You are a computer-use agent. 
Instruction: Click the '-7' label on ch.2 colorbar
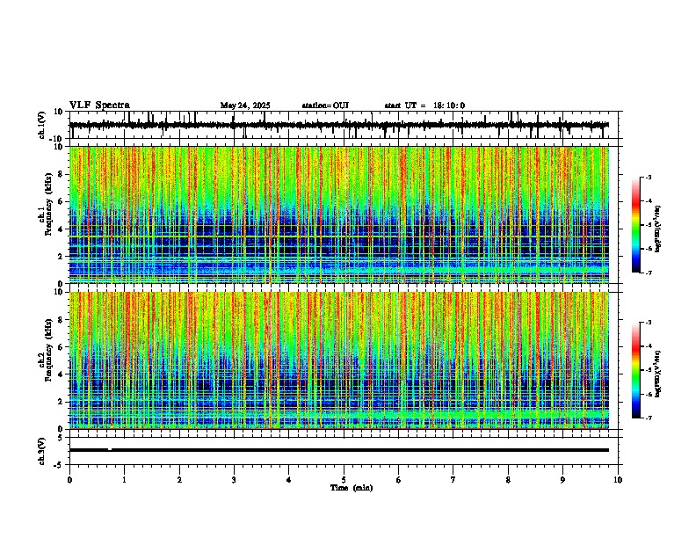tap(648, 418)
